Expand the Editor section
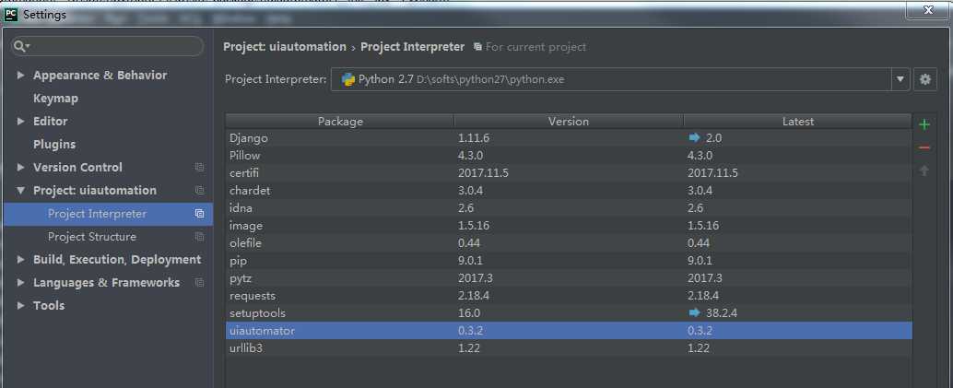The image size is (953, 388). coord(21,121)
